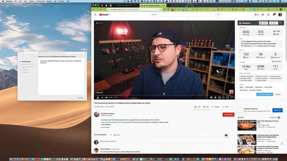Save the video to a playlist
The width and height of the screenshot is (287, 161).
[x=225, y=107]
